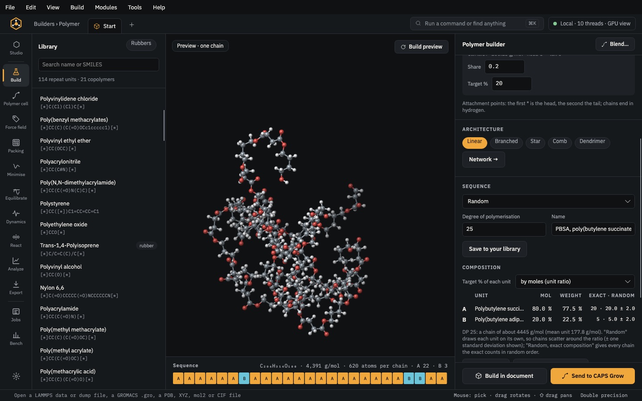This screenshot has width=642, height=401.
Task: Open the React tool
Action: click(16, 240)
